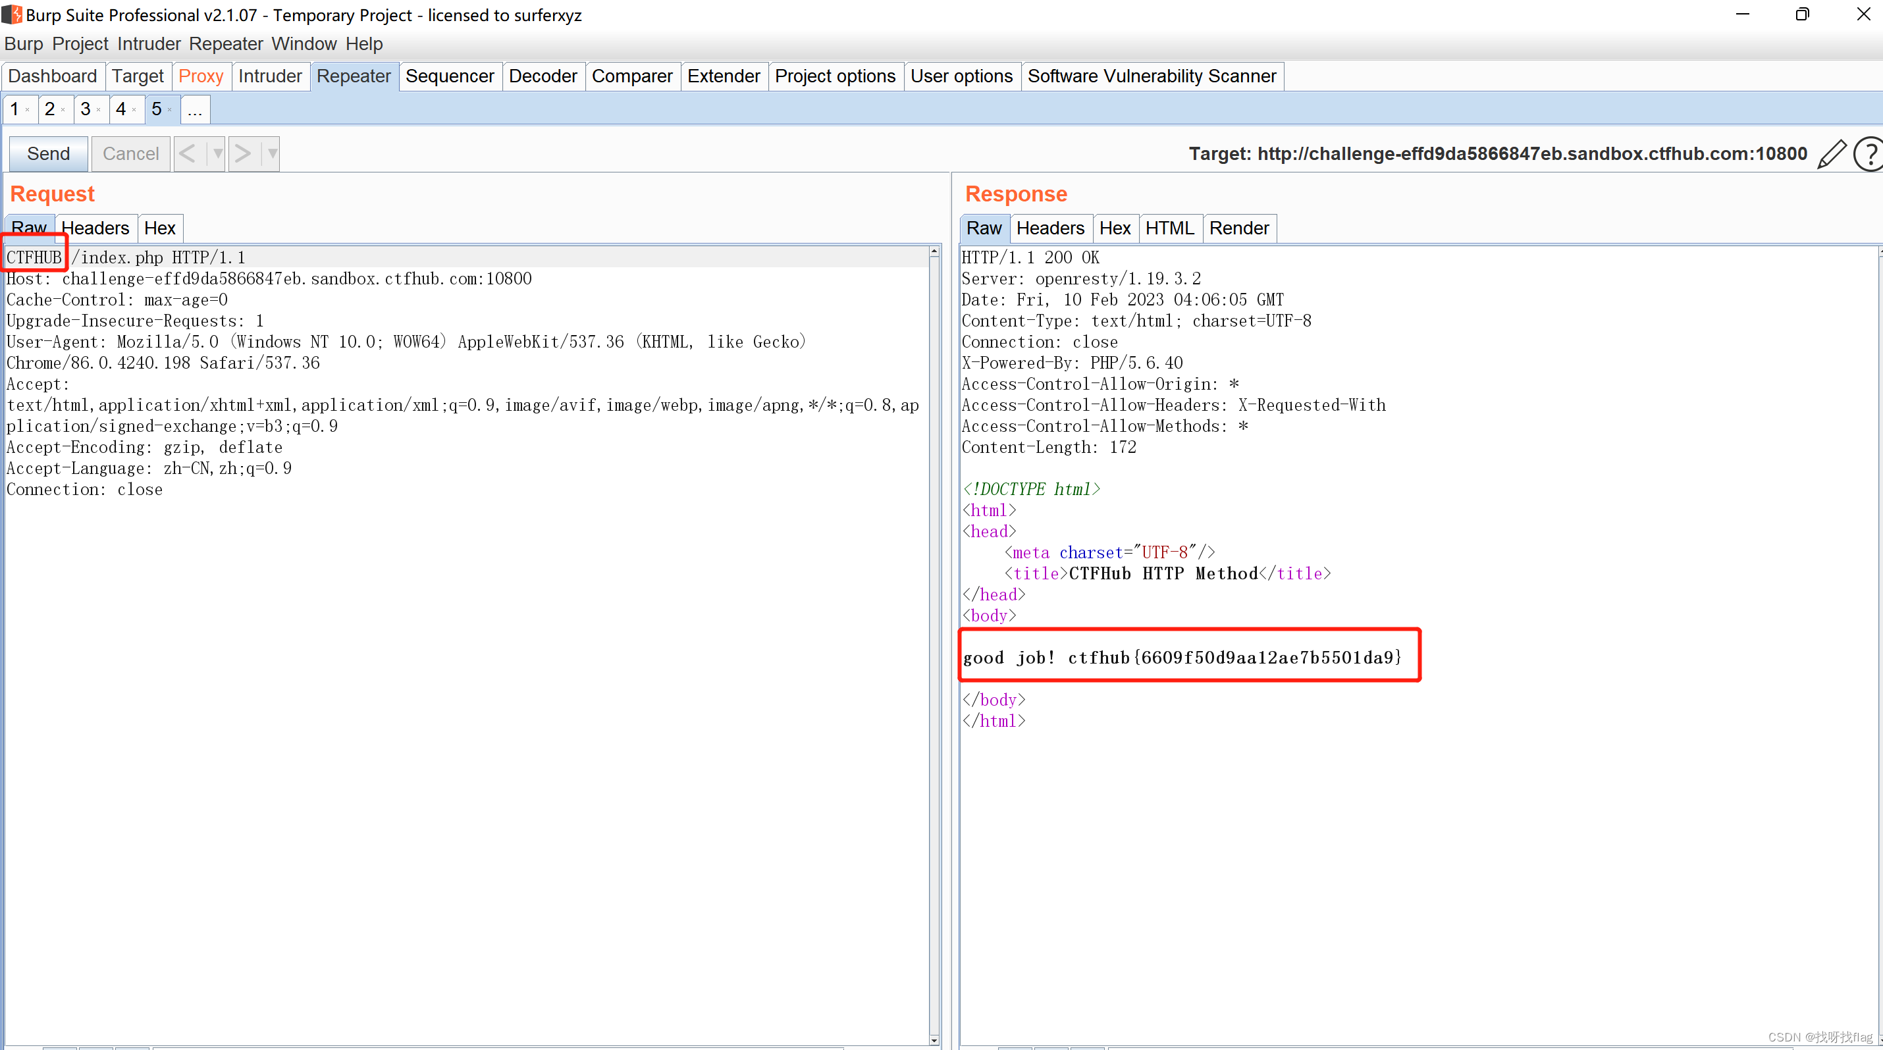
Task: Select the Proxy tool tab
Action: tap(200, 76)
